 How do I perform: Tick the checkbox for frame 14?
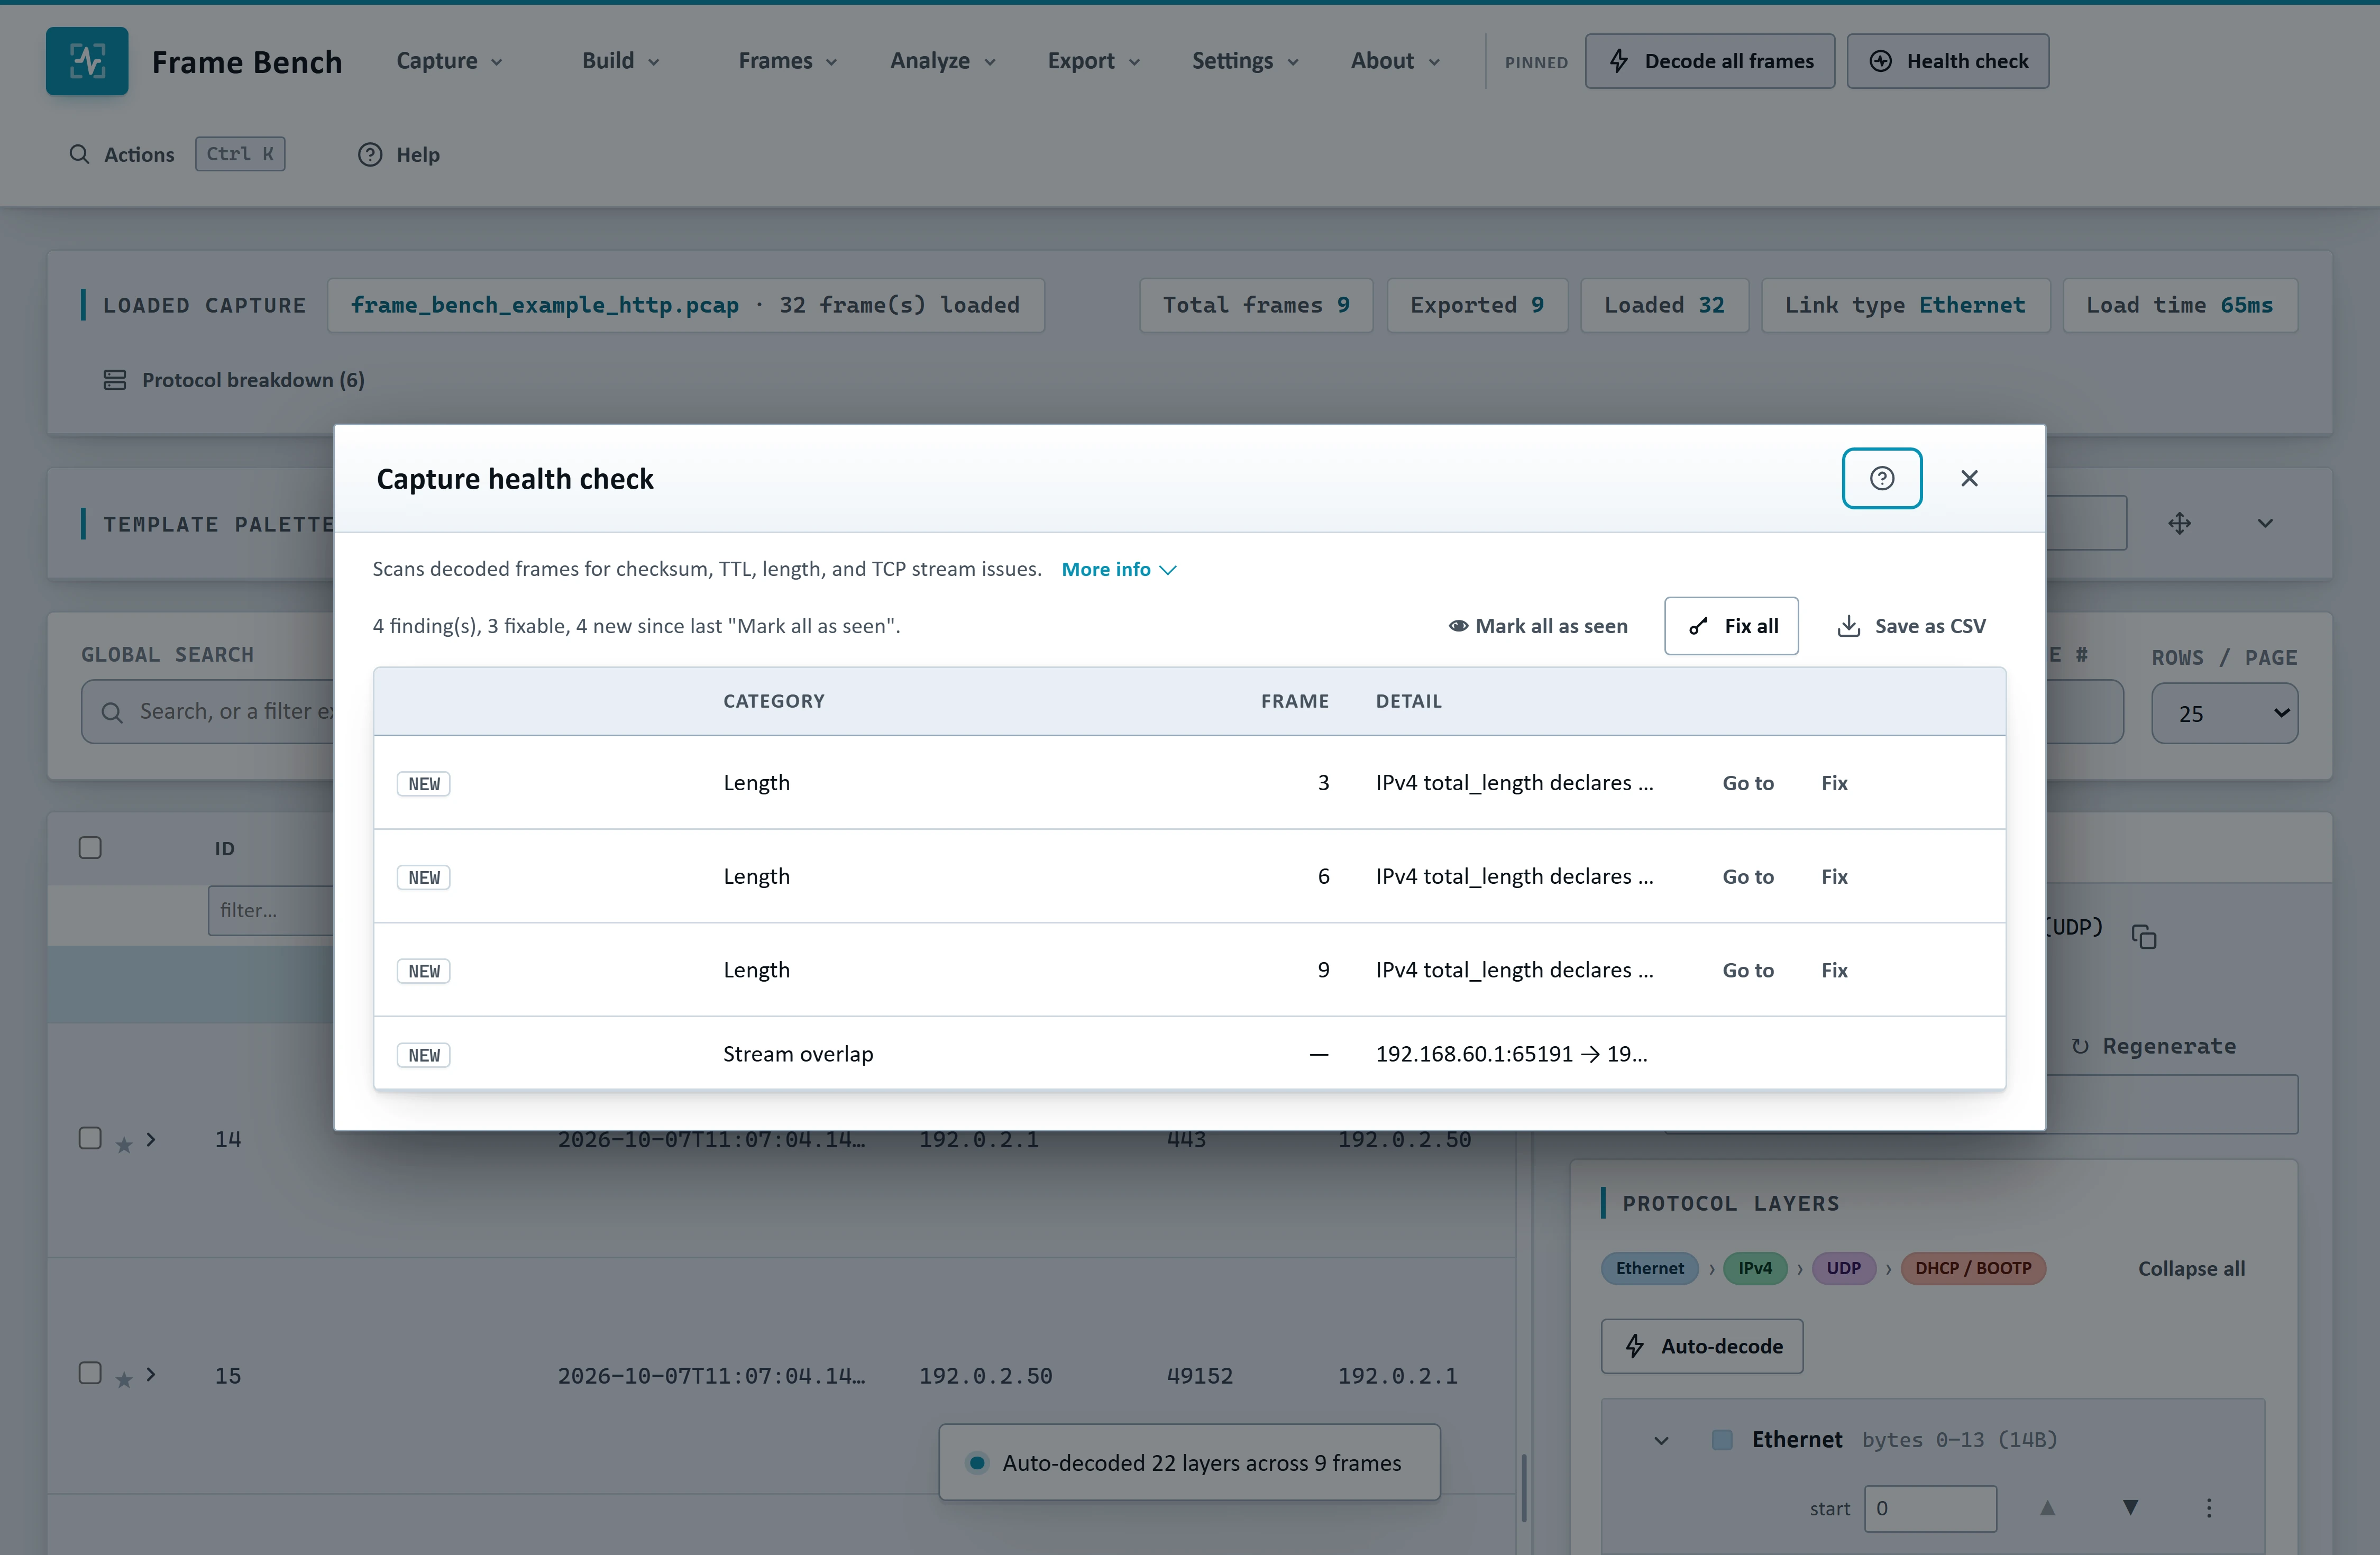[90, 1138]
